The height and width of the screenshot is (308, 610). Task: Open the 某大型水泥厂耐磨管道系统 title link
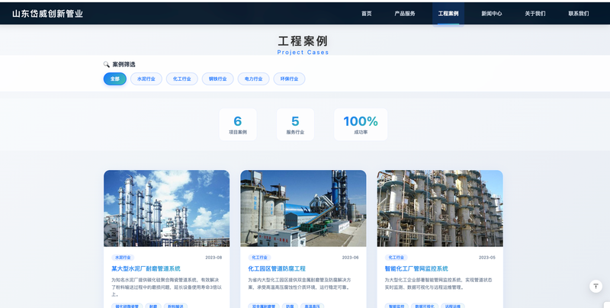point(146,268)
